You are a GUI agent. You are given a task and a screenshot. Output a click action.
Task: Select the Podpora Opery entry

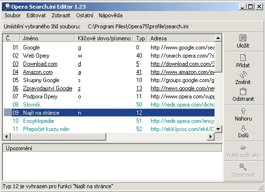[x=109, y=96]
